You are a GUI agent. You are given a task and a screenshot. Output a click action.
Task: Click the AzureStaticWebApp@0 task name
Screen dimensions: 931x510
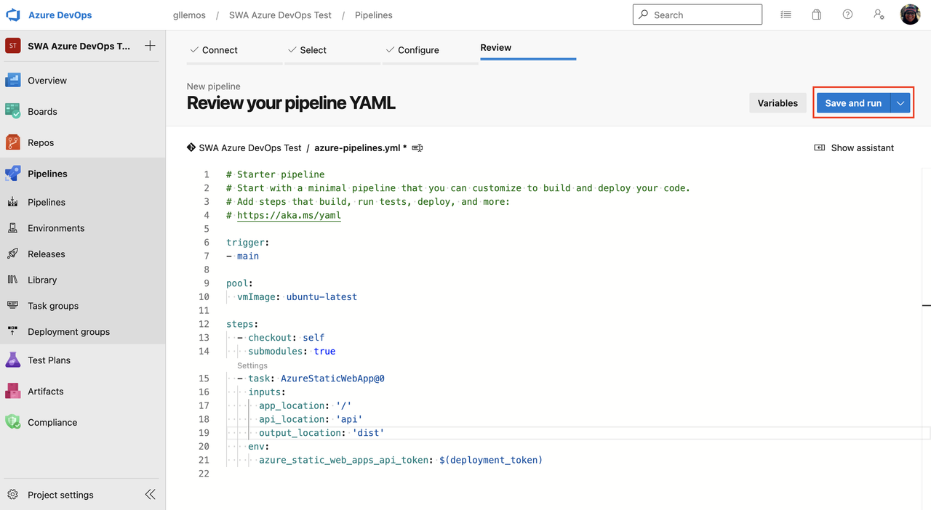[332, 379]
